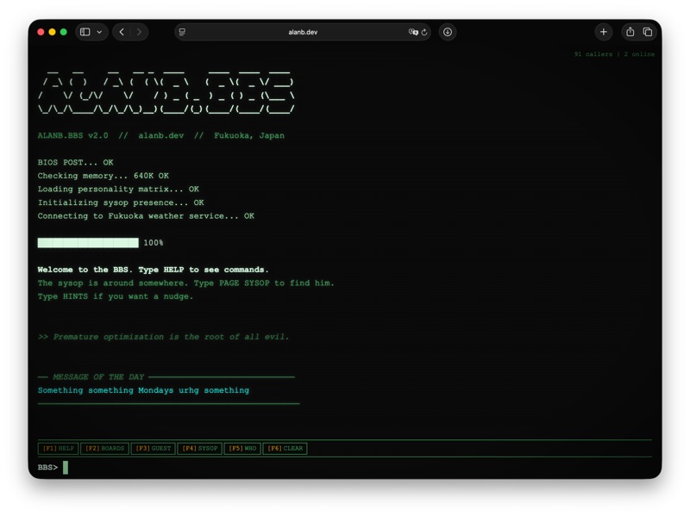Open a new tab with the plus icon
The image size is (690, 516).
click(604, 32)
